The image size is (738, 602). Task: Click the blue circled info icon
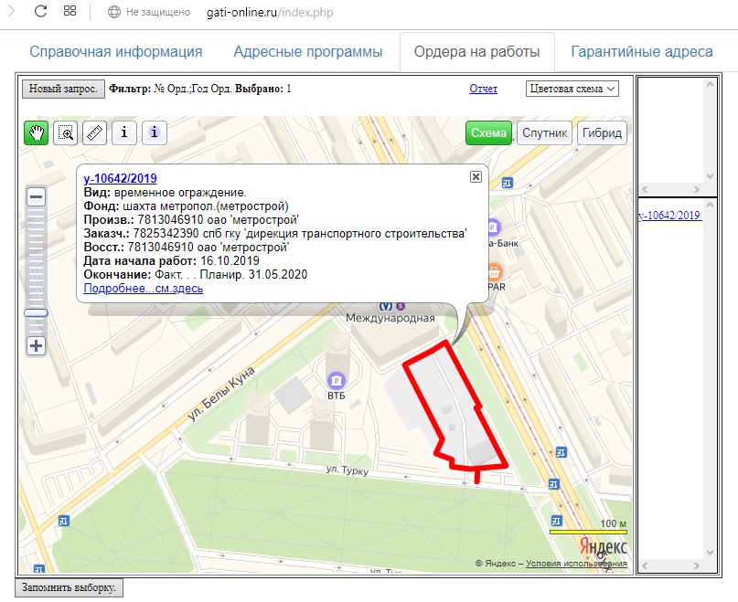155,132
